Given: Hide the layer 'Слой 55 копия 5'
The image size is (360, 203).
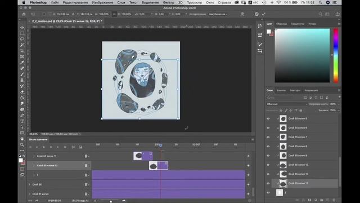Looking at the screenshot, I should click(268, 119).
